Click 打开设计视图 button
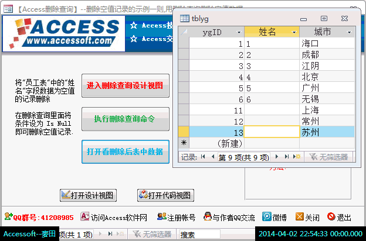The height and width of the screenshot is (241, 366). tap(88, 195)
